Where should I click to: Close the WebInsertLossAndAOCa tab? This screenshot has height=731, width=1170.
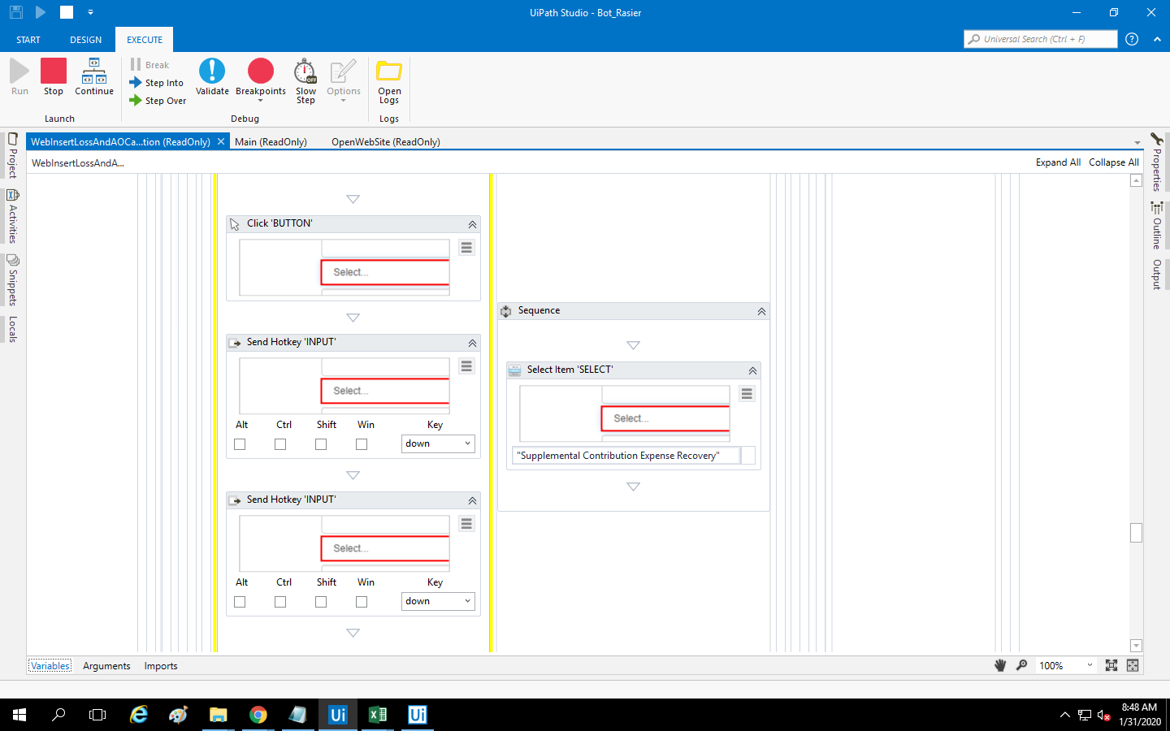click(220, 141)
